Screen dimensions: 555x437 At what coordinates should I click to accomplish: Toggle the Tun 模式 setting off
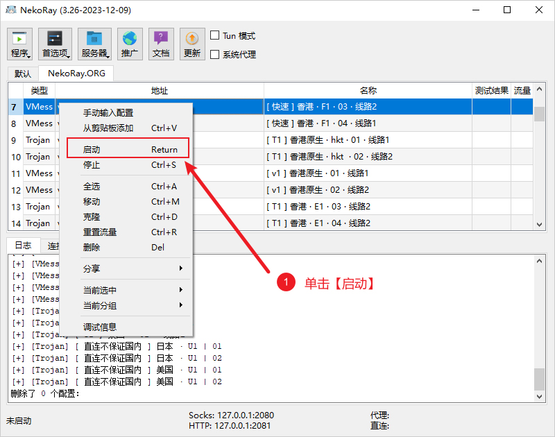click(216, 34)
